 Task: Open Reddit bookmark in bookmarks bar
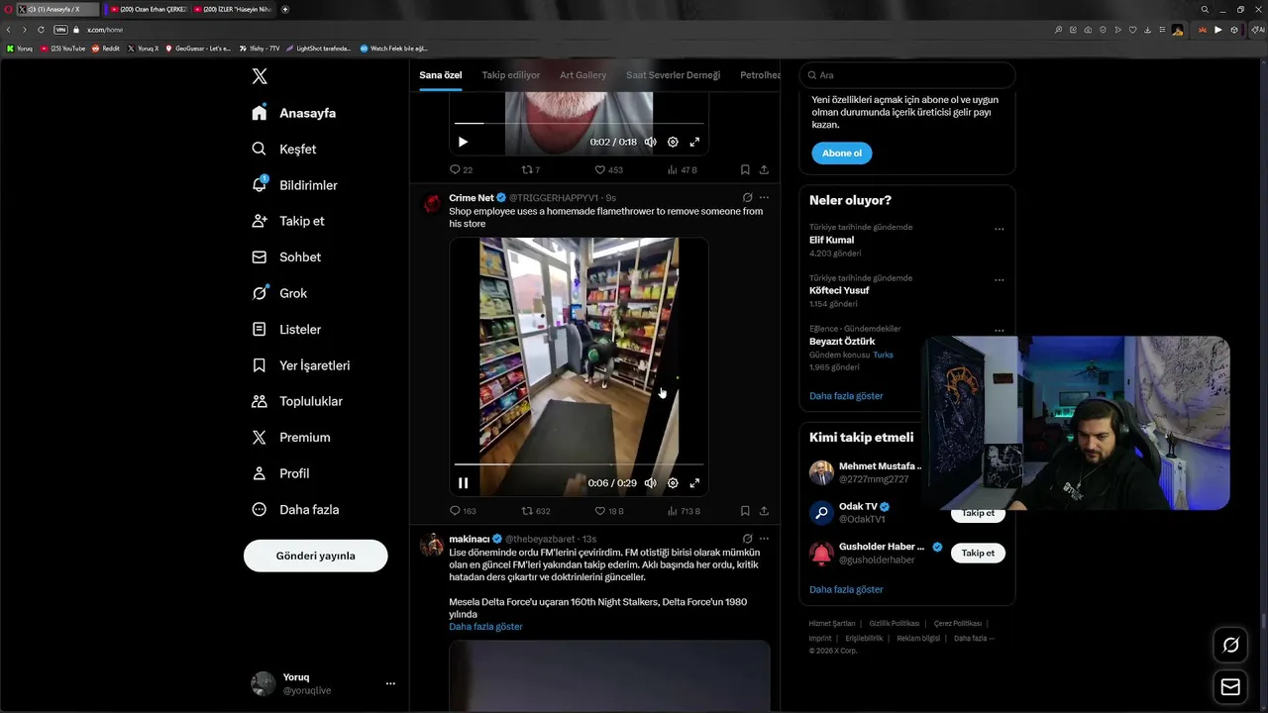pos(106,49)
